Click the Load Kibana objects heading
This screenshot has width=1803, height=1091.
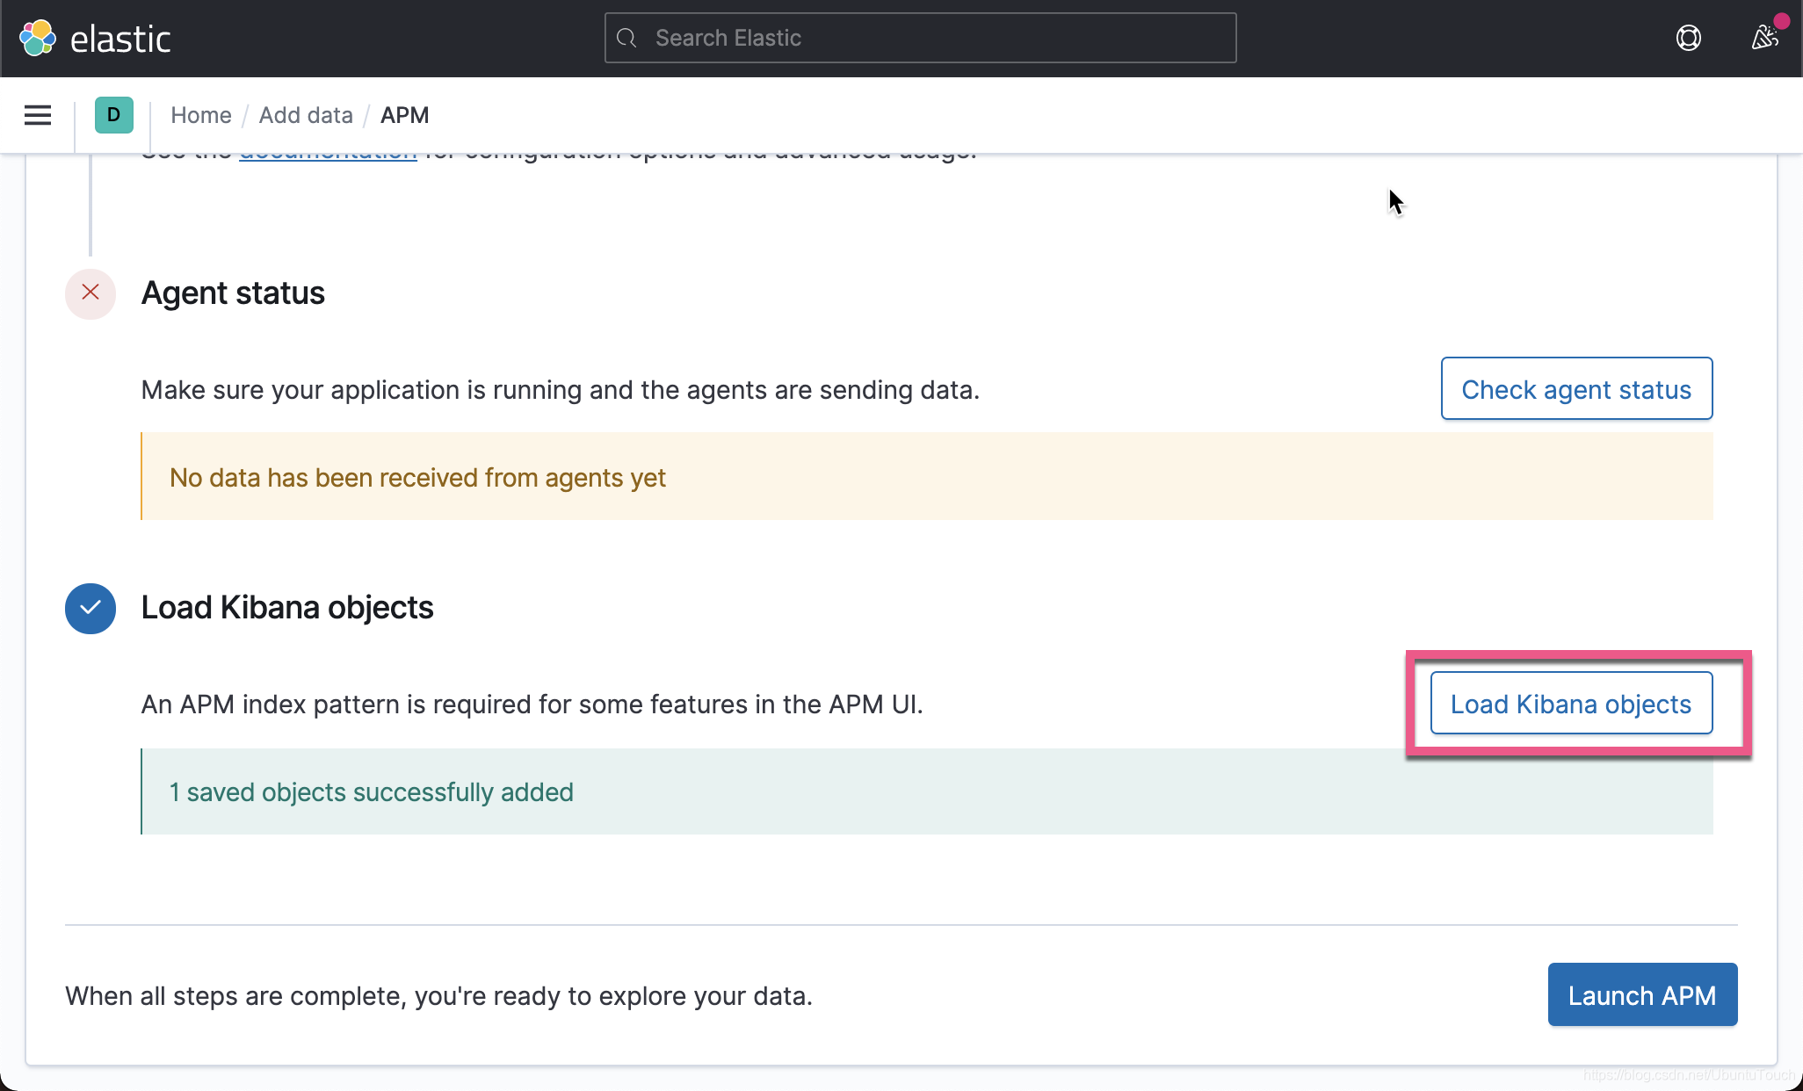pos(286,608)
